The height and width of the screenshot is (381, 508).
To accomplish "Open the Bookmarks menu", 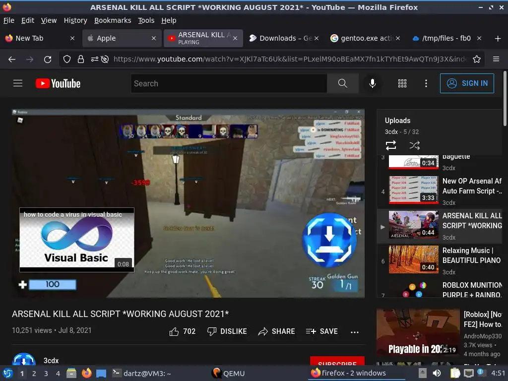I will [113, 20].
